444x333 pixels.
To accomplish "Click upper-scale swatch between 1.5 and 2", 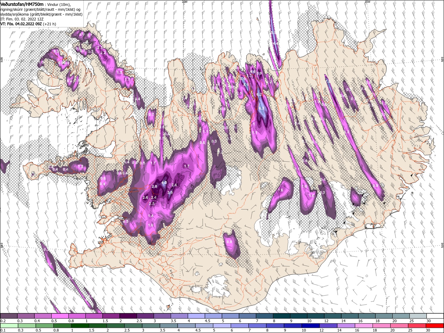I will point(111,316).
